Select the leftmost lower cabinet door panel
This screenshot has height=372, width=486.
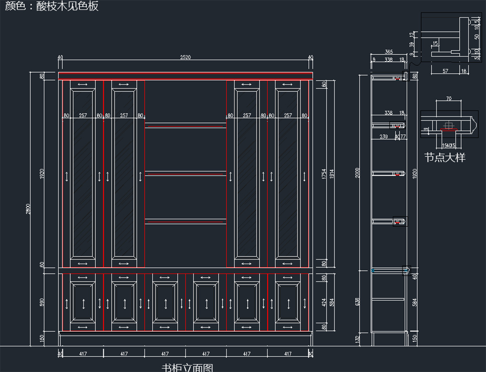tap(83, 302)
